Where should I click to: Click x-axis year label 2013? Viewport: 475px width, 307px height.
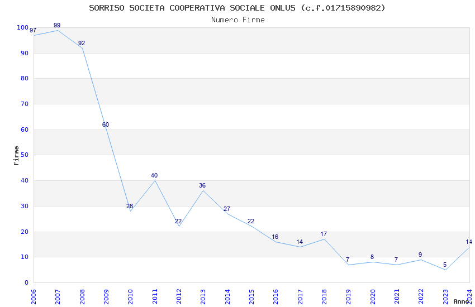[x=203, y=296]
